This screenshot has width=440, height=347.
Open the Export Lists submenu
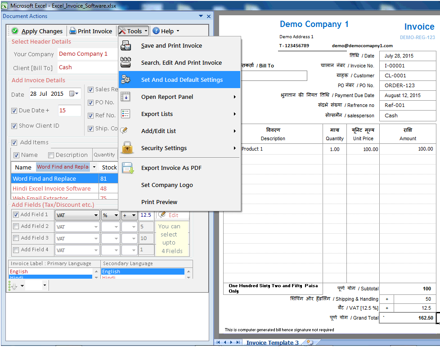pos(180,114)
